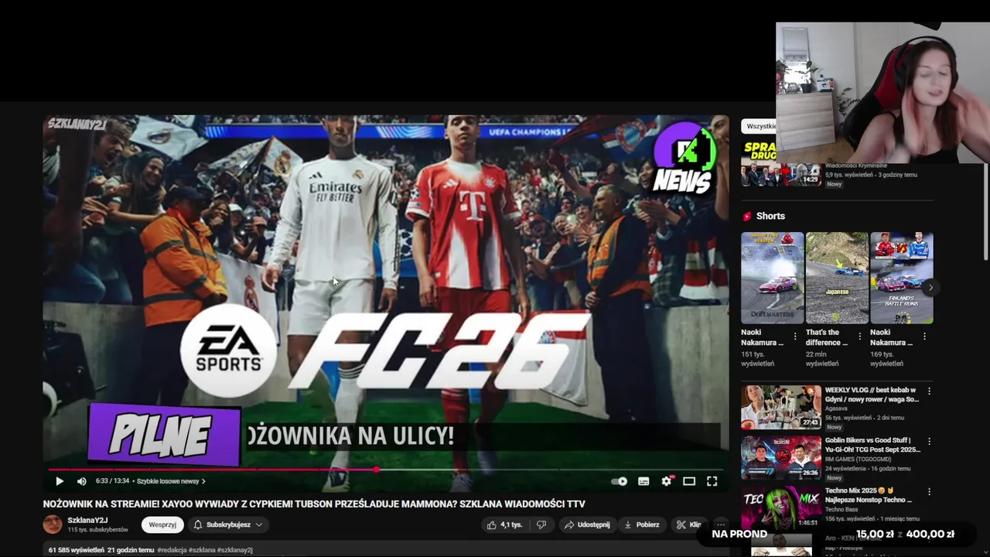990x557 pixels.
Task: Open options for the 169 tys. short
Action: pos(924,337)
